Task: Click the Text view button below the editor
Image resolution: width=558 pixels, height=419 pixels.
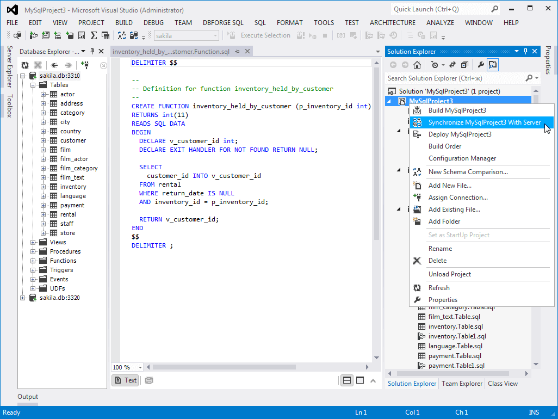Action: [x=126, y=380]
